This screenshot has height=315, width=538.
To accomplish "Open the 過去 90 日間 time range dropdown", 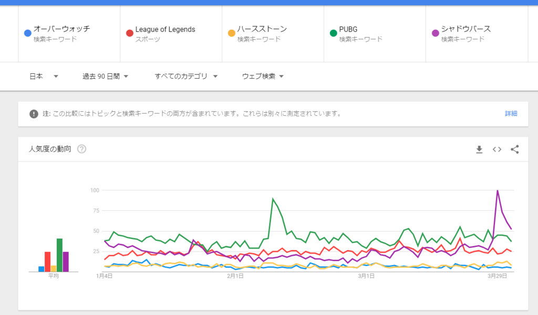I will click(x=105, y=77).
